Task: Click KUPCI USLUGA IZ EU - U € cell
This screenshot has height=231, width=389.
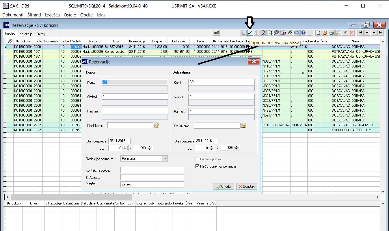Action: pyautogui.click(x=356, y=130)
